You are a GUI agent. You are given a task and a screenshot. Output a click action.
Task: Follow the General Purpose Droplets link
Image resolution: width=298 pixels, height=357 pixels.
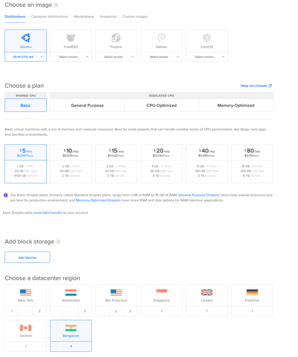199,195
